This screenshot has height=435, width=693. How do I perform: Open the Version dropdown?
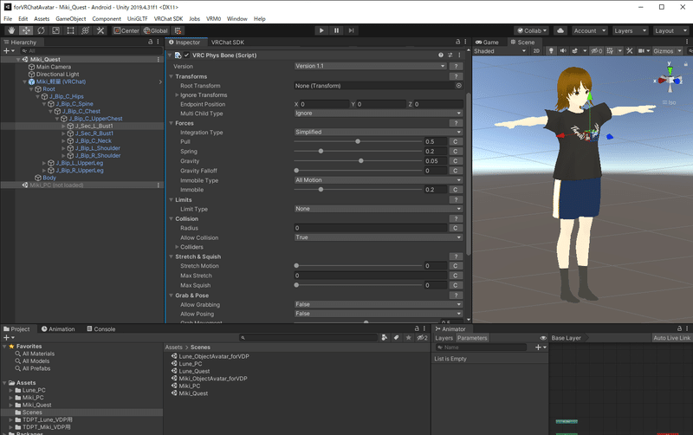[x=371, y=66]
